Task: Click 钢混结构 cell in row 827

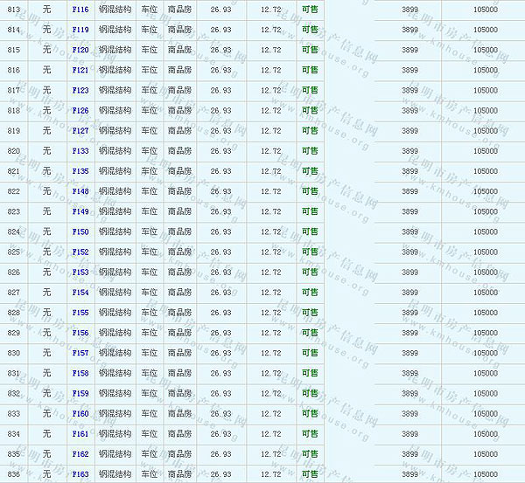Action: click(x=115, y=292)
